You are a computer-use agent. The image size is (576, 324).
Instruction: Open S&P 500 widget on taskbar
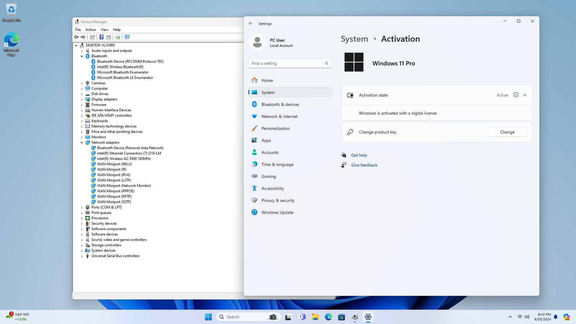(18, 316)
